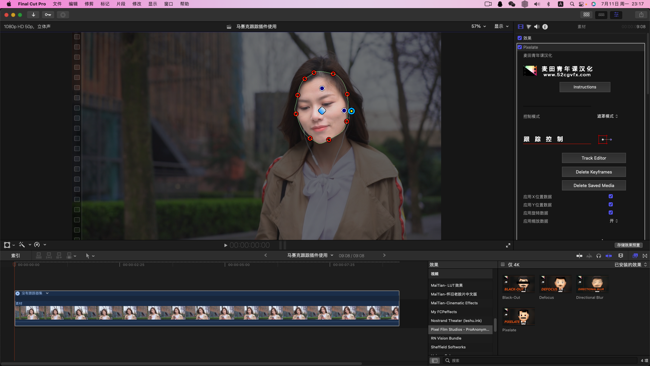Image resolution: width=650 pixels, height=366 pixels.
Task: Open the 窗口 menu
Action: tap(169, 4)
